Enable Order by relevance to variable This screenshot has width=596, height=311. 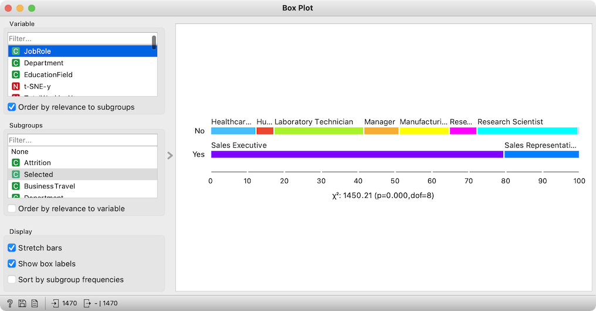pyautogui.click(x=12, y=208)
